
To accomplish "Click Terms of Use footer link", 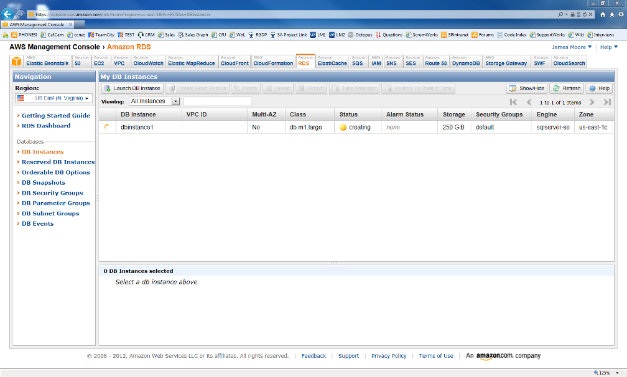I will (x=436, y=356).
